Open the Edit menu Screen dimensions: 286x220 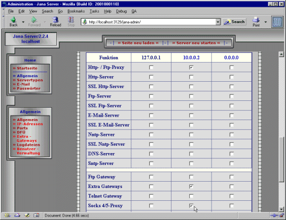click(21, 11)
